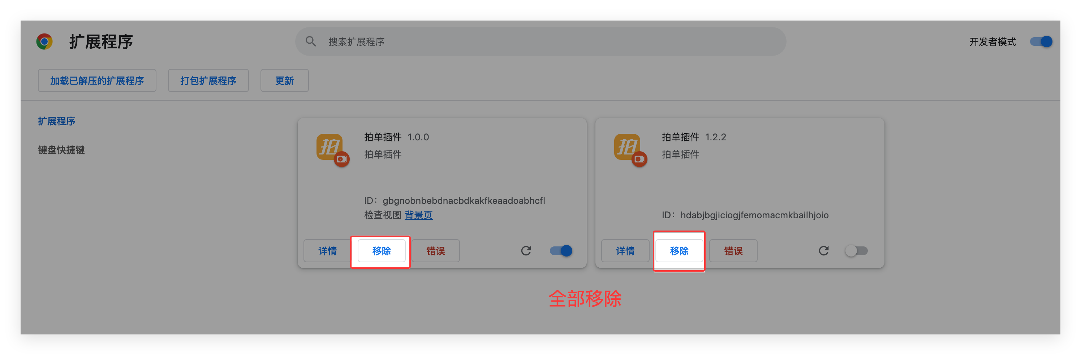Image resolution: width=1081 pixels, height=355 pixels.
Task: Click the Chrome logo icon
Action: [44, 41]
